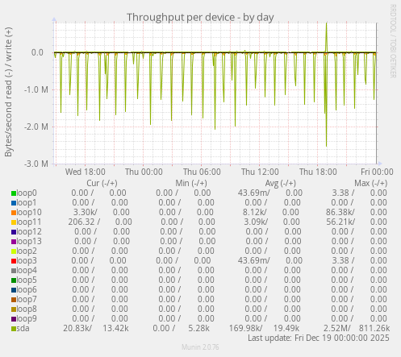Select the loop8 legend label
The height and width of the screenshot is (357, 401).
coord(27,309)
